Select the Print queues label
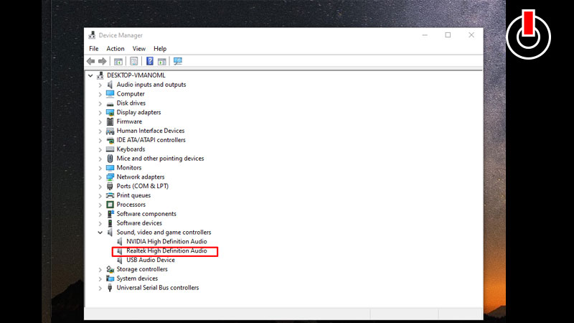 point(133,195)
